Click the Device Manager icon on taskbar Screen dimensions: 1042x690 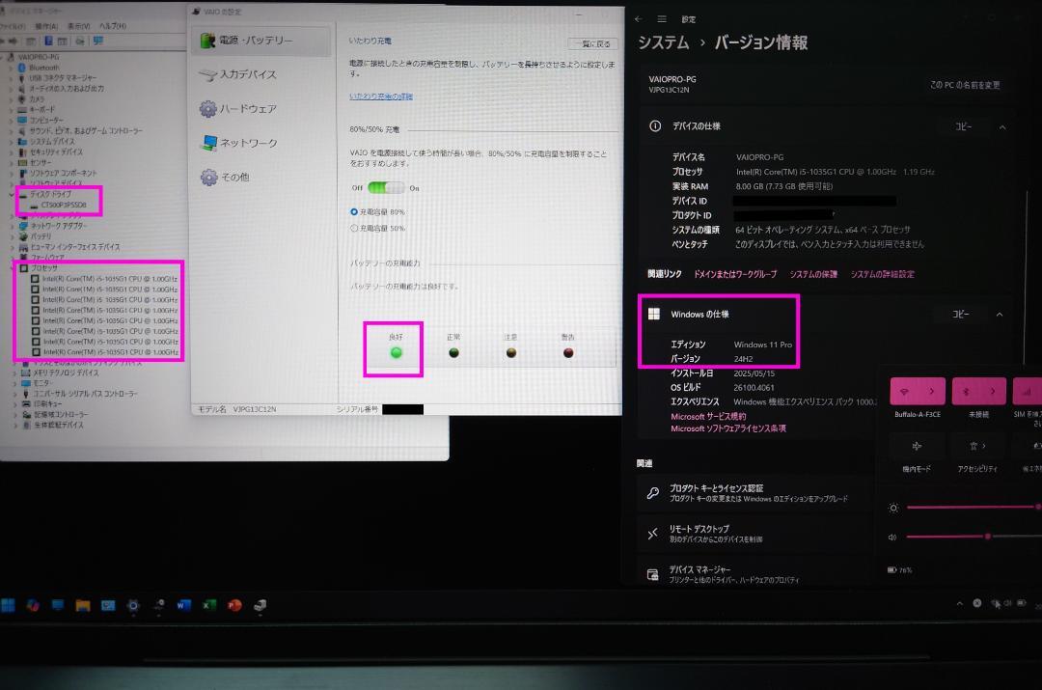click(x=260, y=605)
